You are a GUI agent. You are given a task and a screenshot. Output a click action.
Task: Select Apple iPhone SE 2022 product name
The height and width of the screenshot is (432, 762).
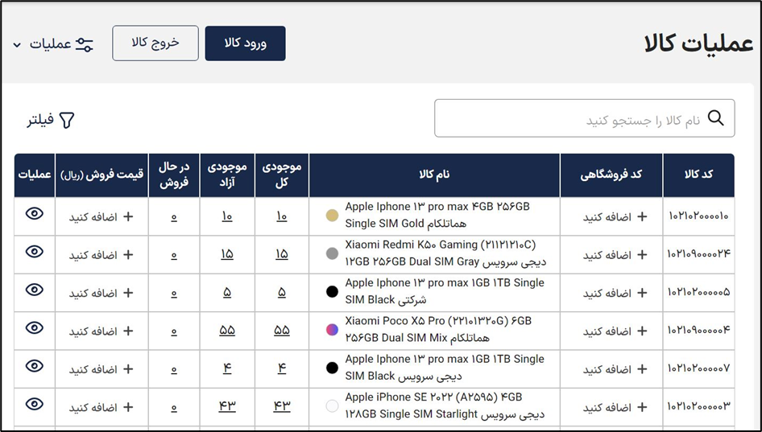445,405
